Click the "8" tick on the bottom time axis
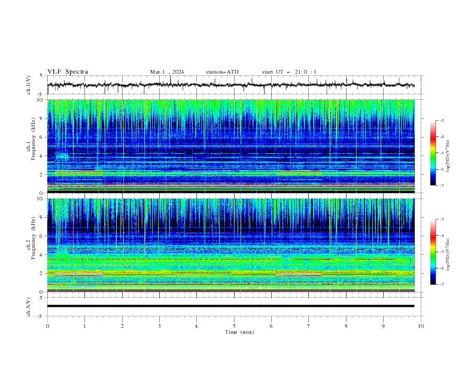Image resolution: width=474 pixels, height=366 pixels. 346,326
